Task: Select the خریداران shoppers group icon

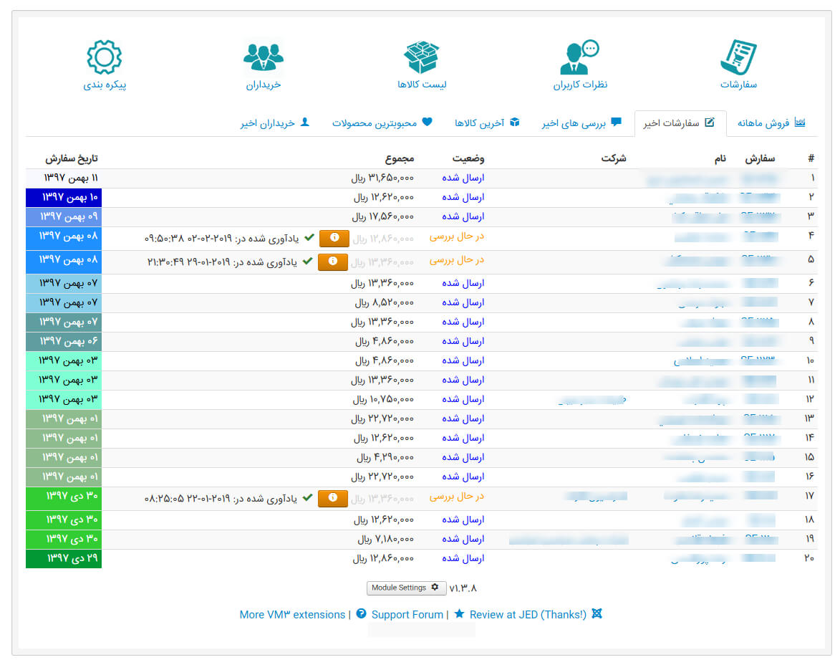Action: click(264, 57)
